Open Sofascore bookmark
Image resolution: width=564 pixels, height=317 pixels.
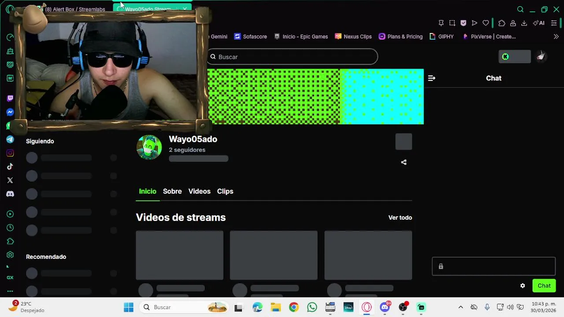point(251,37)
